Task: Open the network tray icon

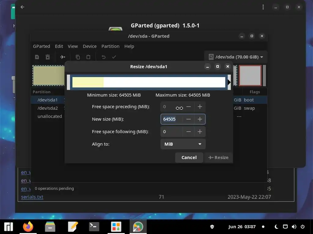Action: (x=285, y=227)
